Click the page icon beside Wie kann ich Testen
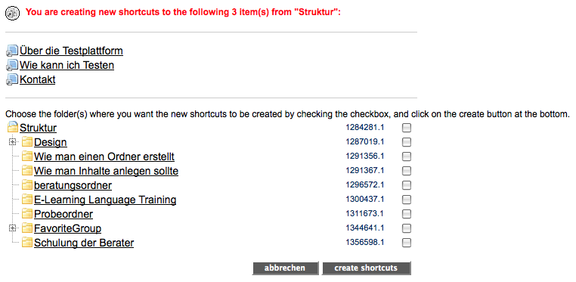The height and width of the screenshot is (282, 576). pyautogui.click(x=12, y=65)
